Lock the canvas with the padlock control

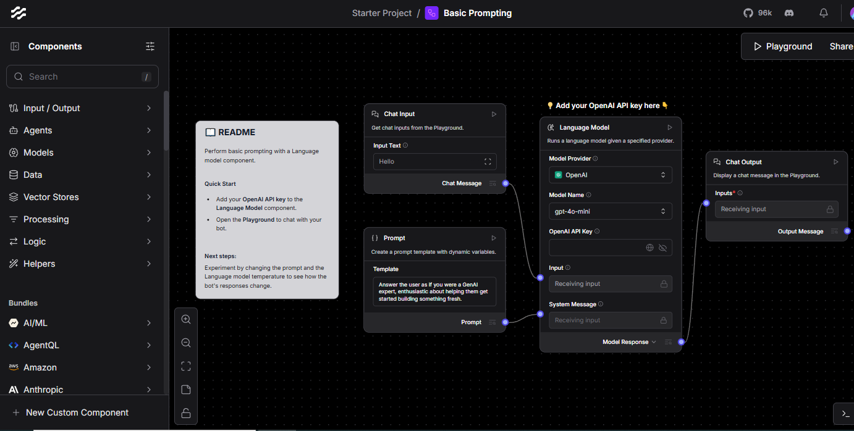click(x=186, y=413)
